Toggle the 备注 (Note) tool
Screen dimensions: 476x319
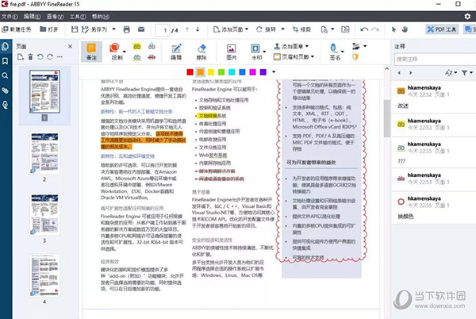tap(91, 52)
